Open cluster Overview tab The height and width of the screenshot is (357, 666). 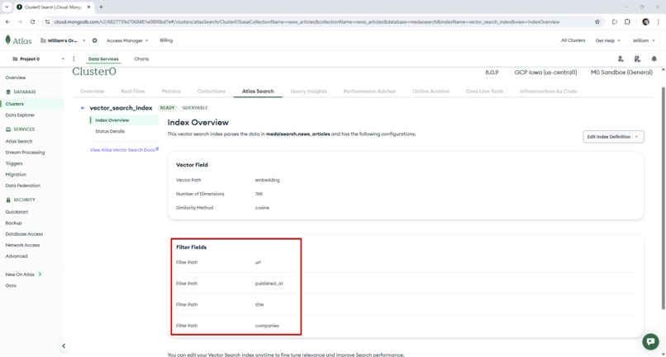point(93,92)
